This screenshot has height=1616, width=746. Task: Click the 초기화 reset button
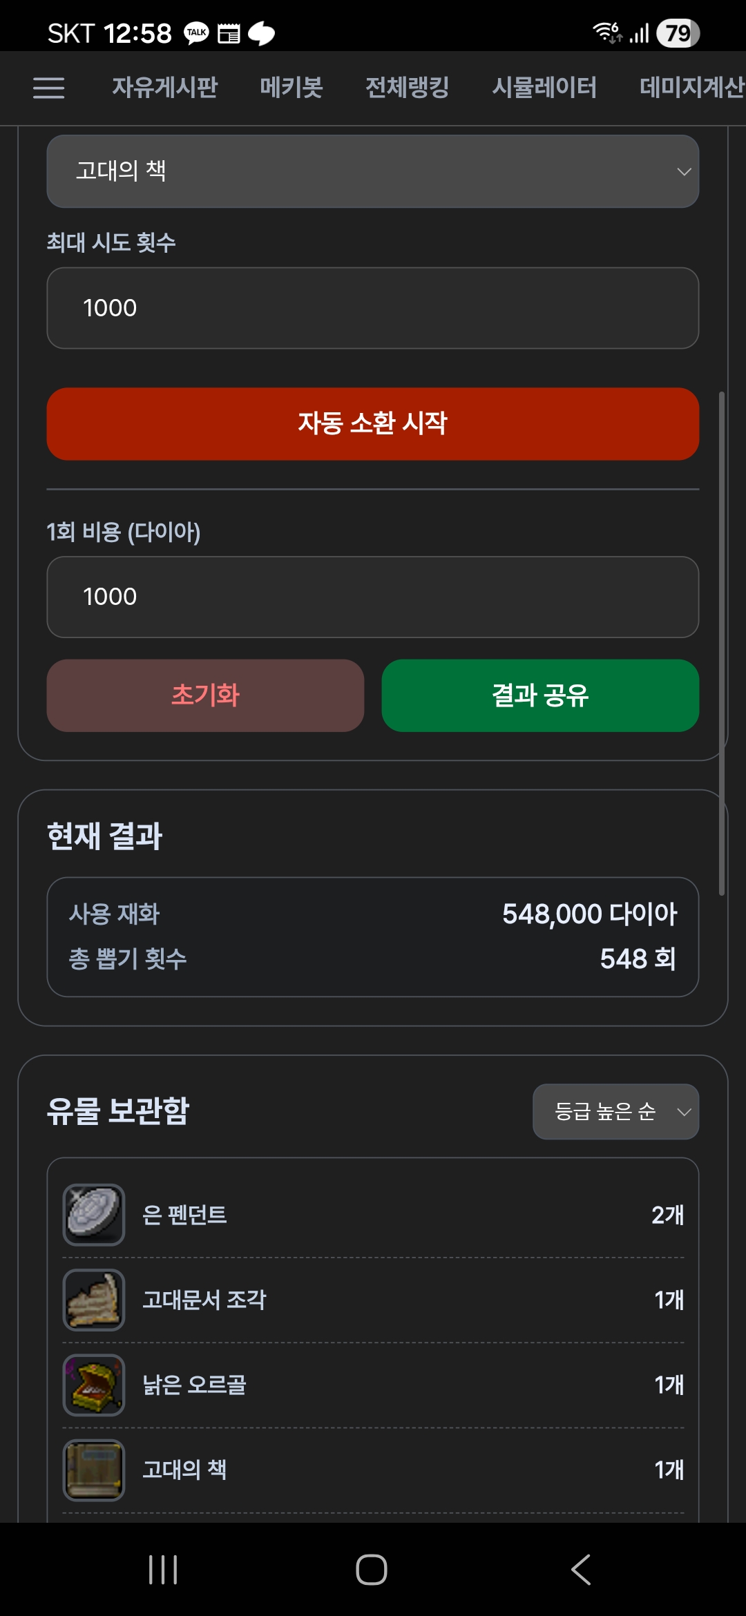pos(205,695)
